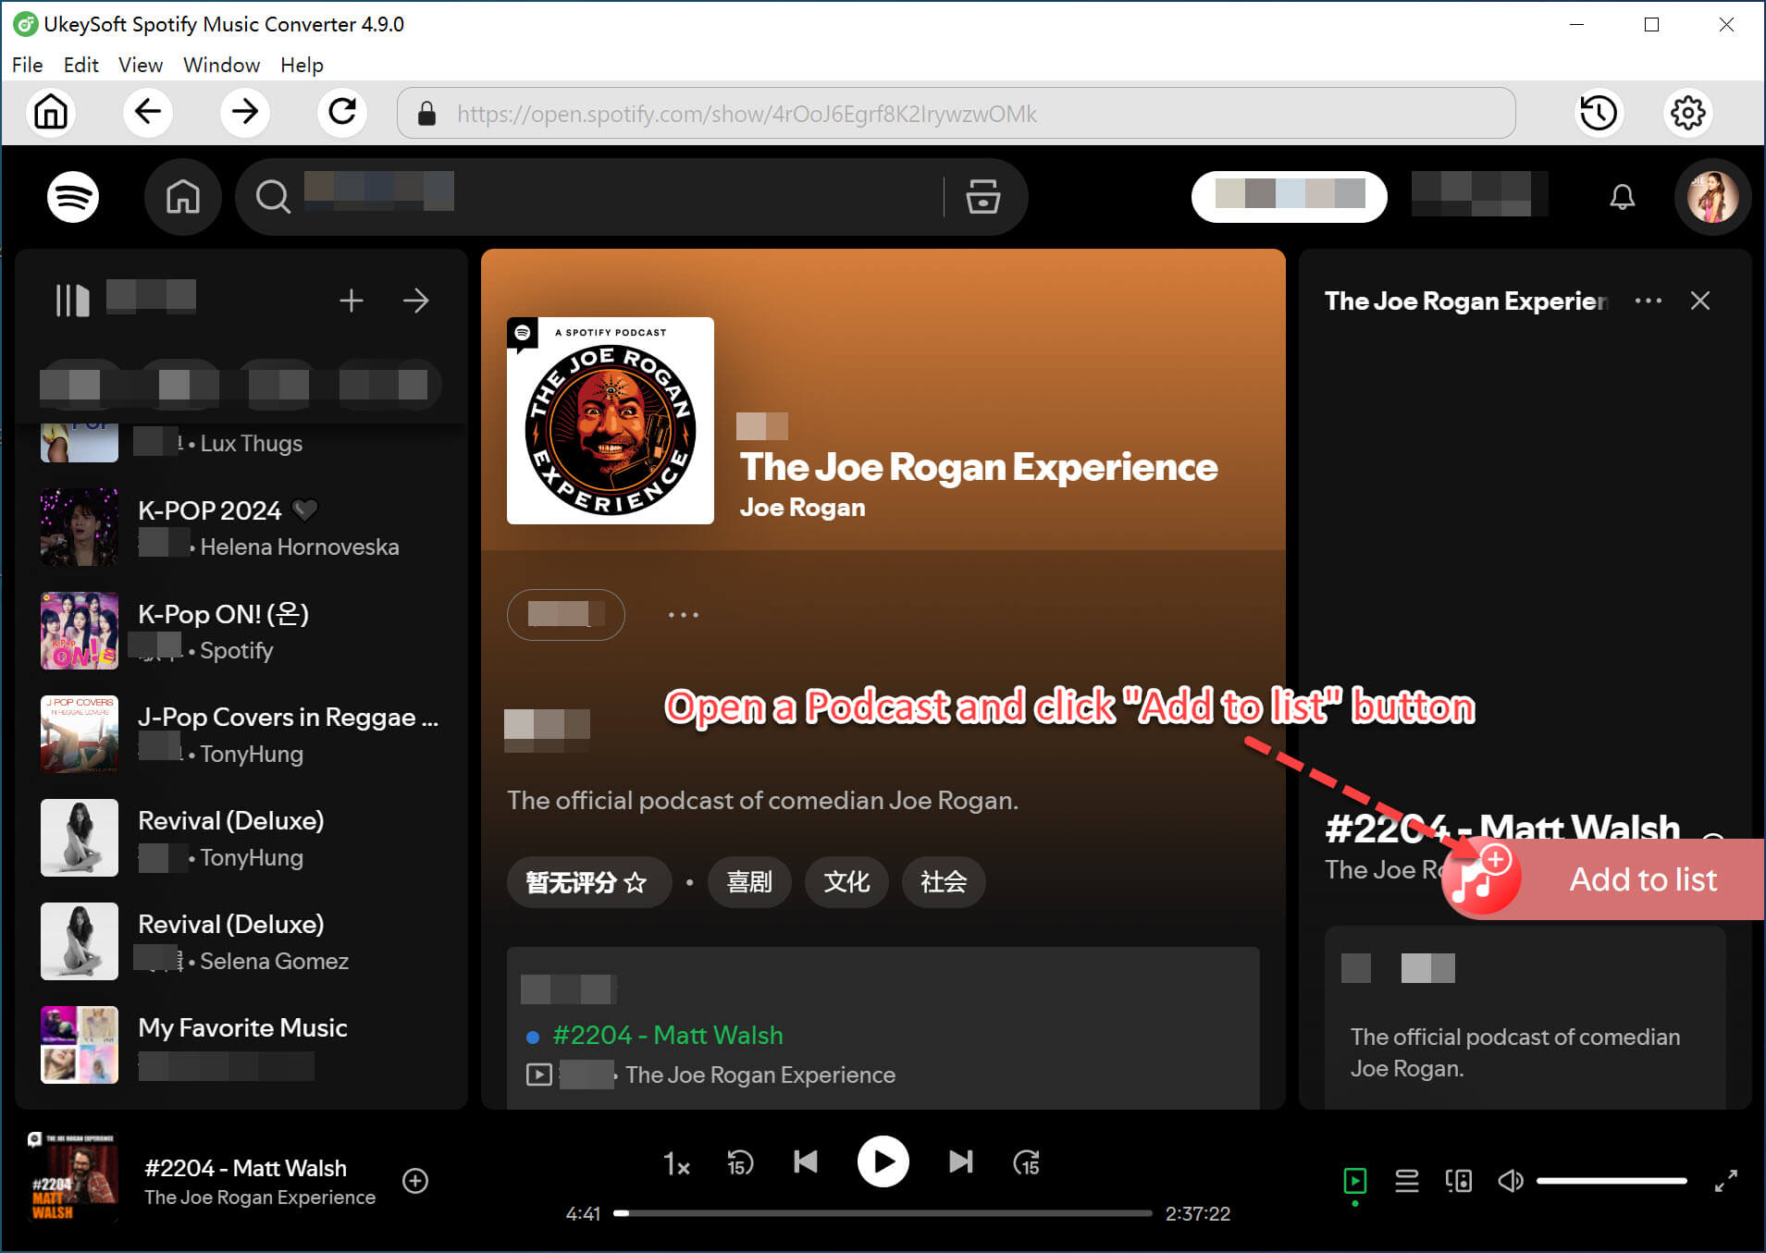Expand Your Library with the arrow

pyautogui.click(x=416, y=301)
